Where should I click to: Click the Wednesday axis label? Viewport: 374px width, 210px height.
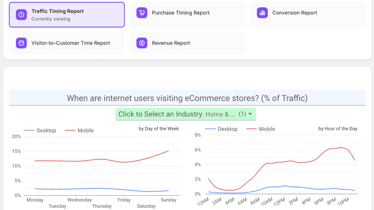coord(79,200)
